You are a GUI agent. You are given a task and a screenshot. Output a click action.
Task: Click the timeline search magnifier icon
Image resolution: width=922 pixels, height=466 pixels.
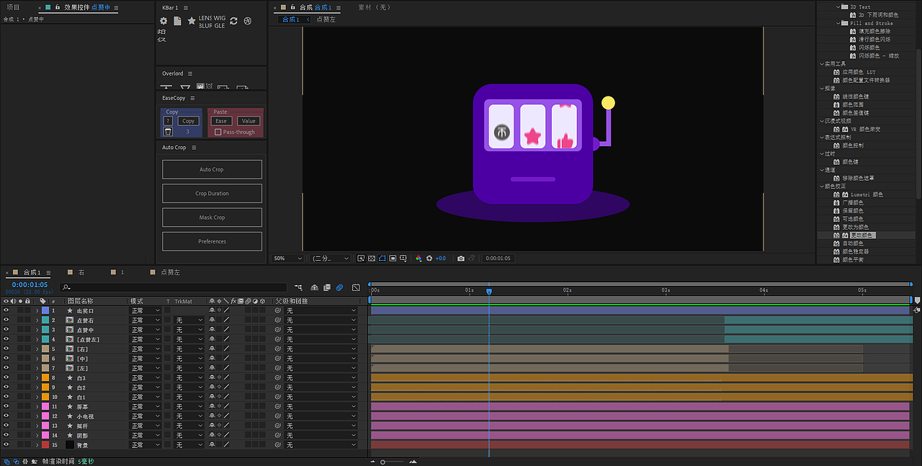point(66,287)
